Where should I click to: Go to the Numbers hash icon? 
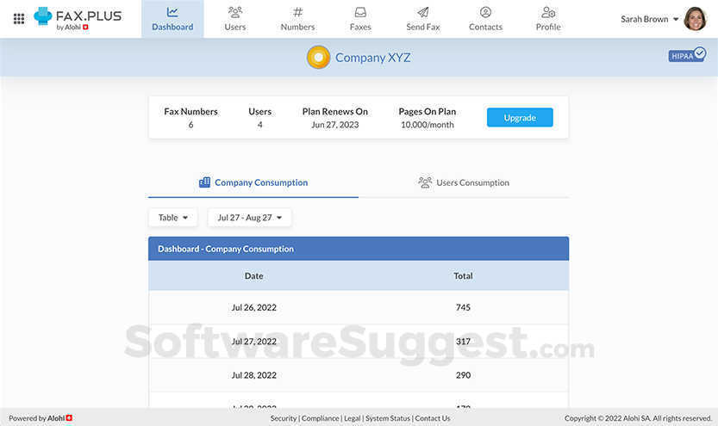point(297,12)
